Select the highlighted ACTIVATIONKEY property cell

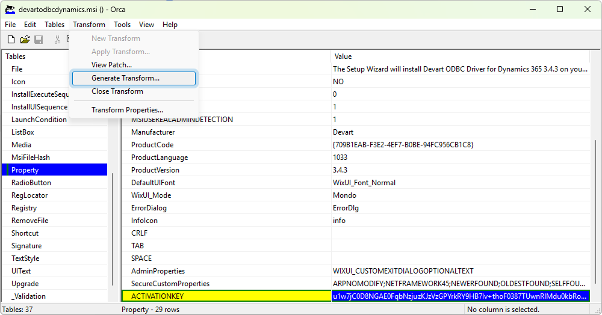pyautogui.click(x=226, y=296)
